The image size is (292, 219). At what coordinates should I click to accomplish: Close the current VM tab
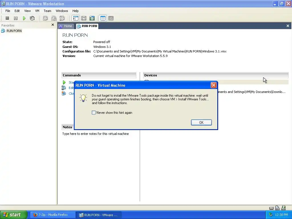288,26
